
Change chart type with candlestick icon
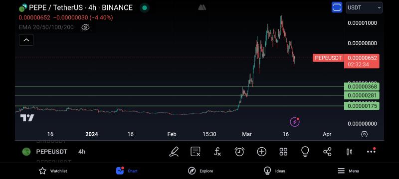click(350, 152)
